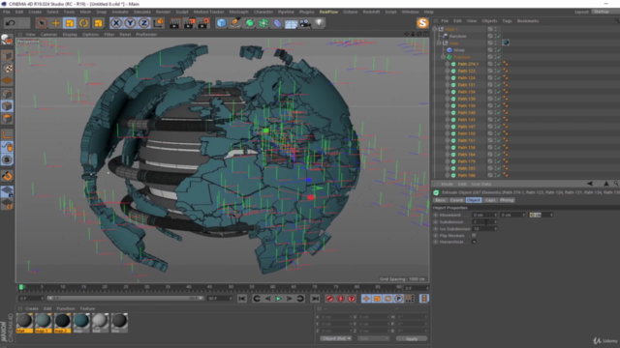Expand Path 123 tree item
Image resolution: width=620 pixels, height=348 pixels.
pyautogui.click(x=448, y=71)
